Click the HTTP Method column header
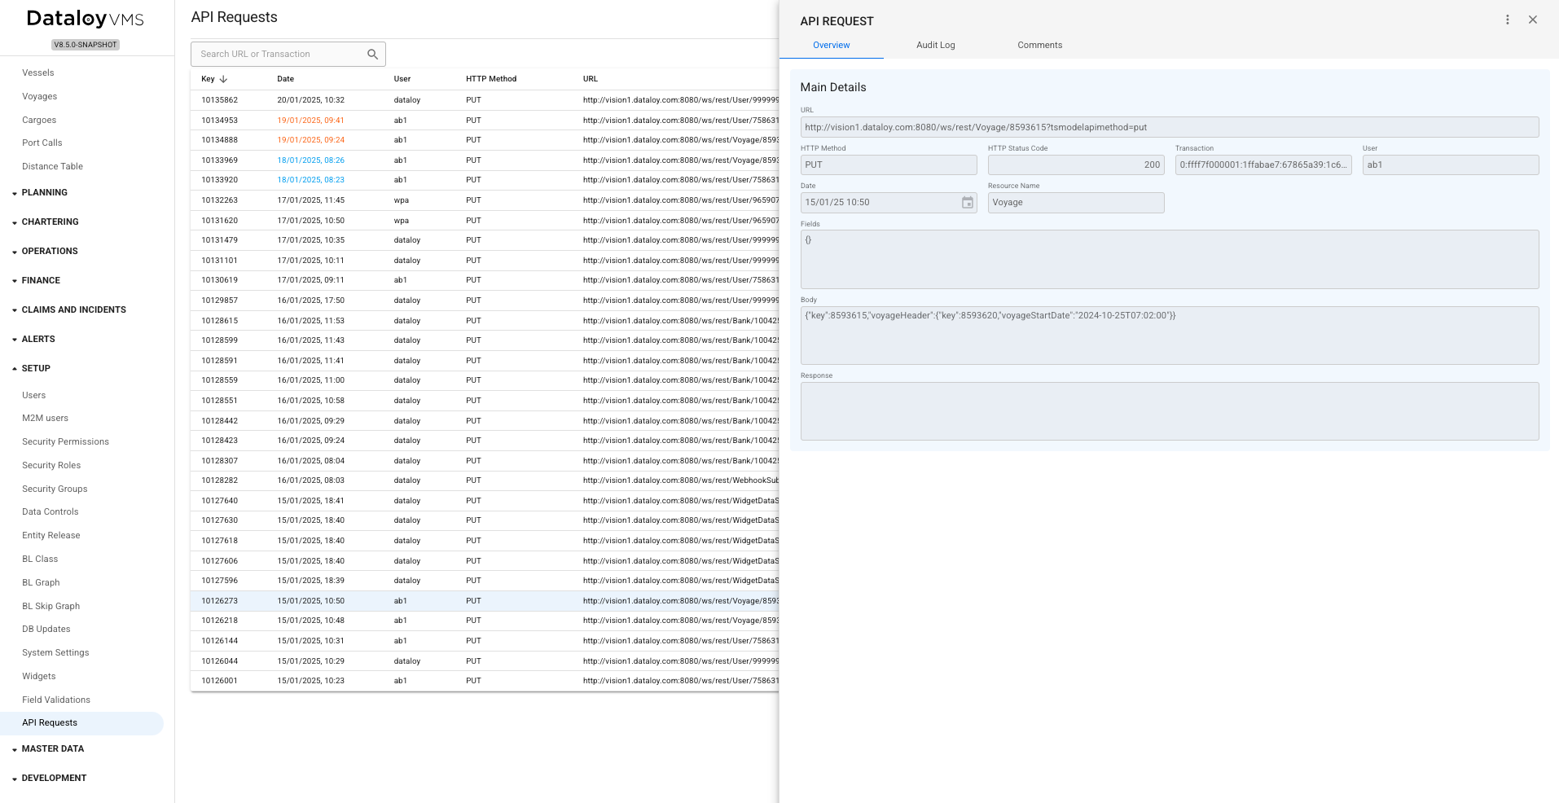The width and height of the screenshot is (1559, 803). (x=491, y=79)
